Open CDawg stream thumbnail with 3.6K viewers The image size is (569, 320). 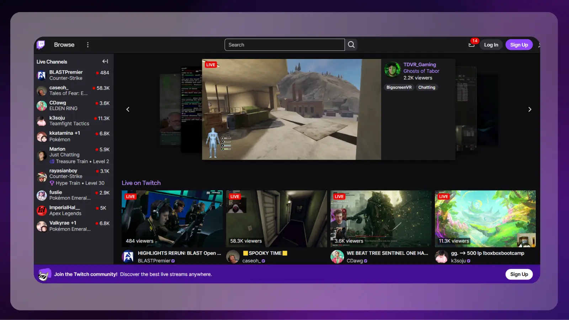pos(381,219)
